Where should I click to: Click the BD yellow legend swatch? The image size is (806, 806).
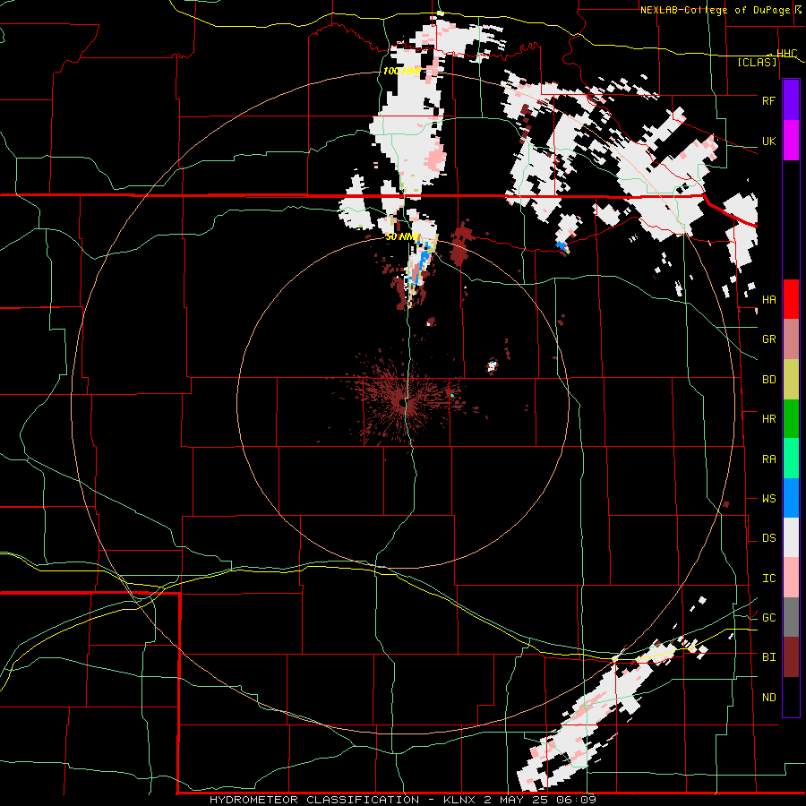791,379
